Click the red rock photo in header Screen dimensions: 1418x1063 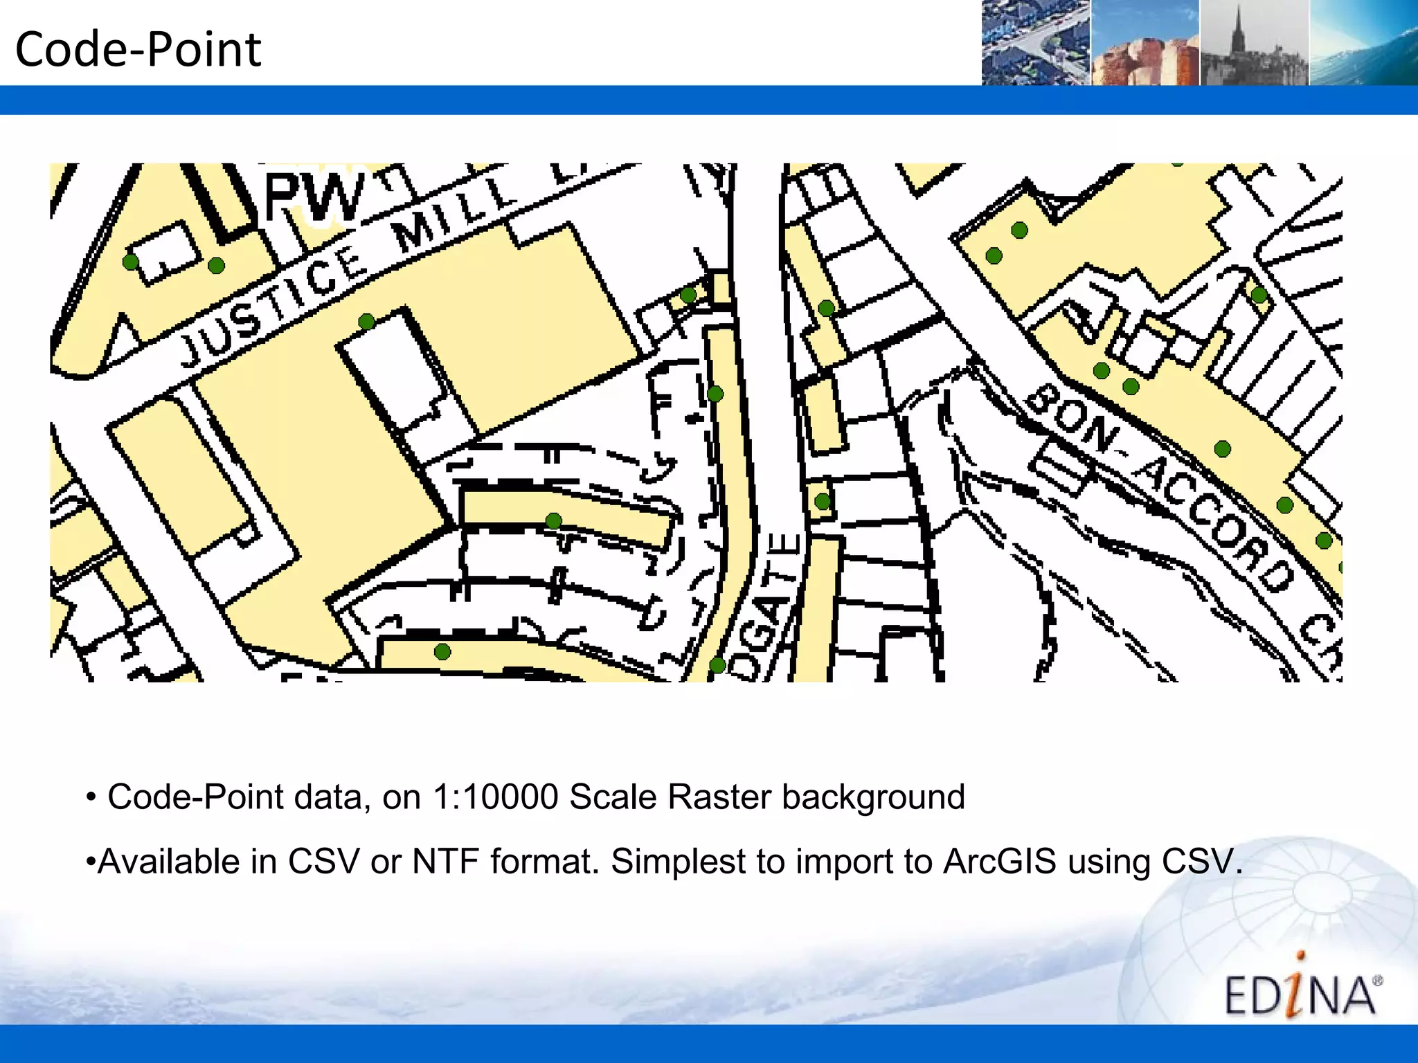click(1145, 43)
